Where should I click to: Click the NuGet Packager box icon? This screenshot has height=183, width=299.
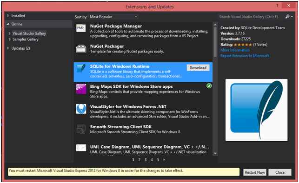[x=81, y=49]
